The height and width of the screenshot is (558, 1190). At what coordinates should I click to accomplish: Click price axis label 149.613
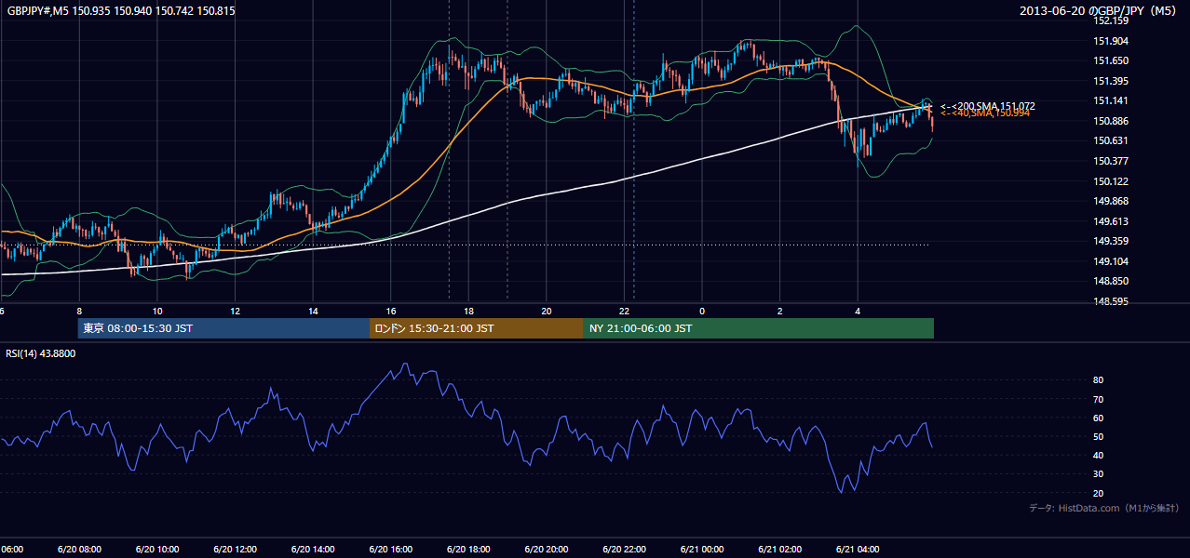1111,221
